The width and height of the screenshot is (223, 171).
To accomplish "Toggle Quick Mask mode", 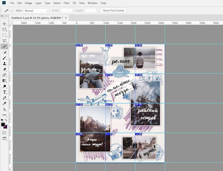I will [4, 133].
